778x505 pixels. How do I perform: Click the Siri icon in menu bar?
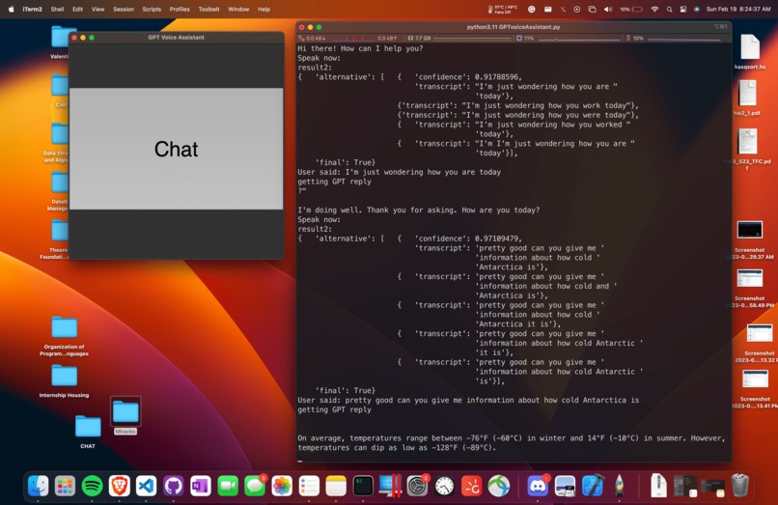(697, 9)
